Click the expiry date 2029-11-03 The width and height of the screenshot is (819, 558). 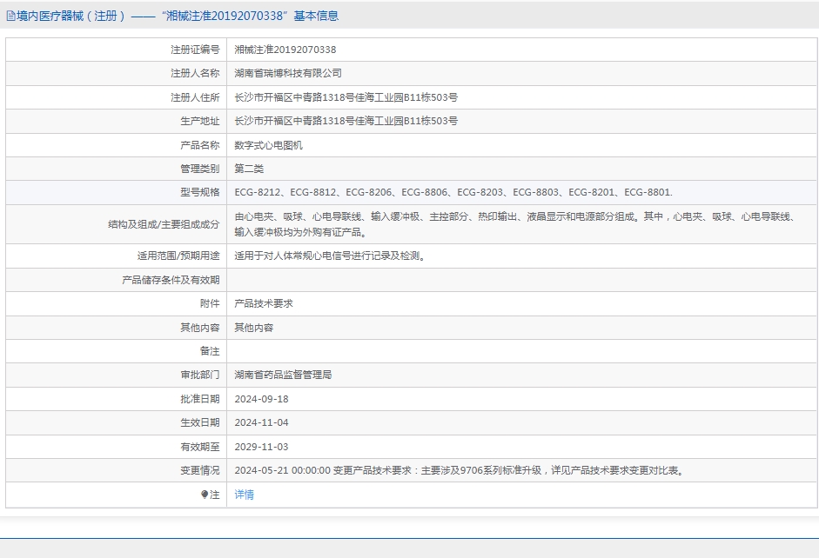pyautogui.click(x=261, y=447)
